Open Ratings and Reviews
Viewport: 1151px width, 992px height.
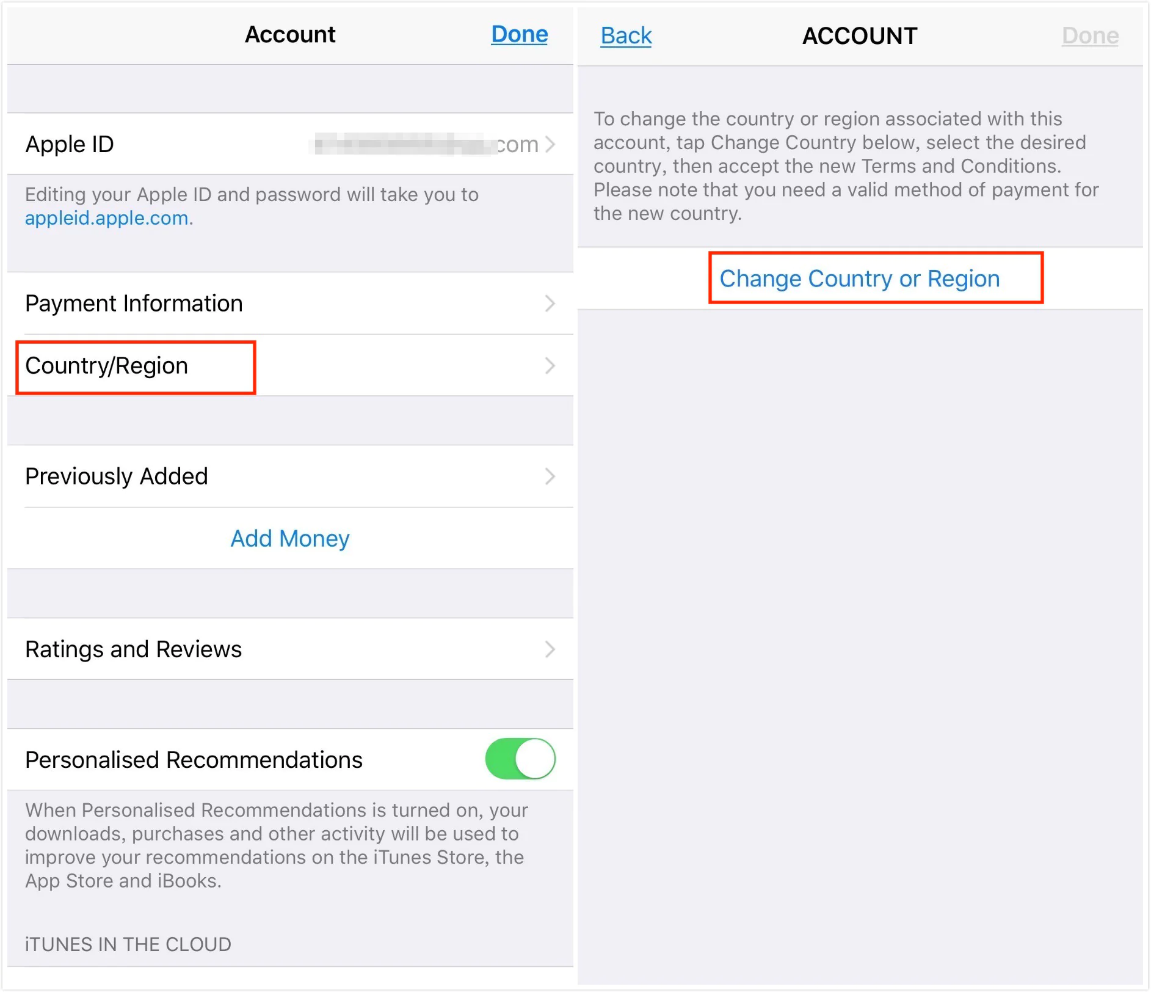pyautogui.click(x=133, y=649)
